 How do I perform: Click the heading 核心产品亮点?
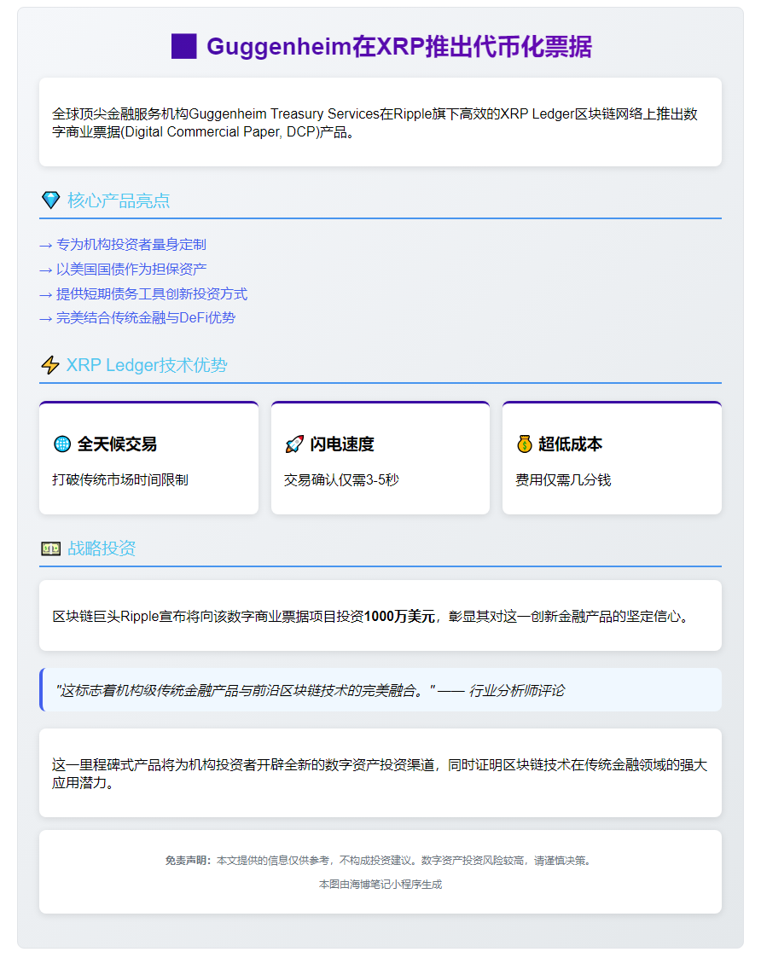(x=119, y=200)
